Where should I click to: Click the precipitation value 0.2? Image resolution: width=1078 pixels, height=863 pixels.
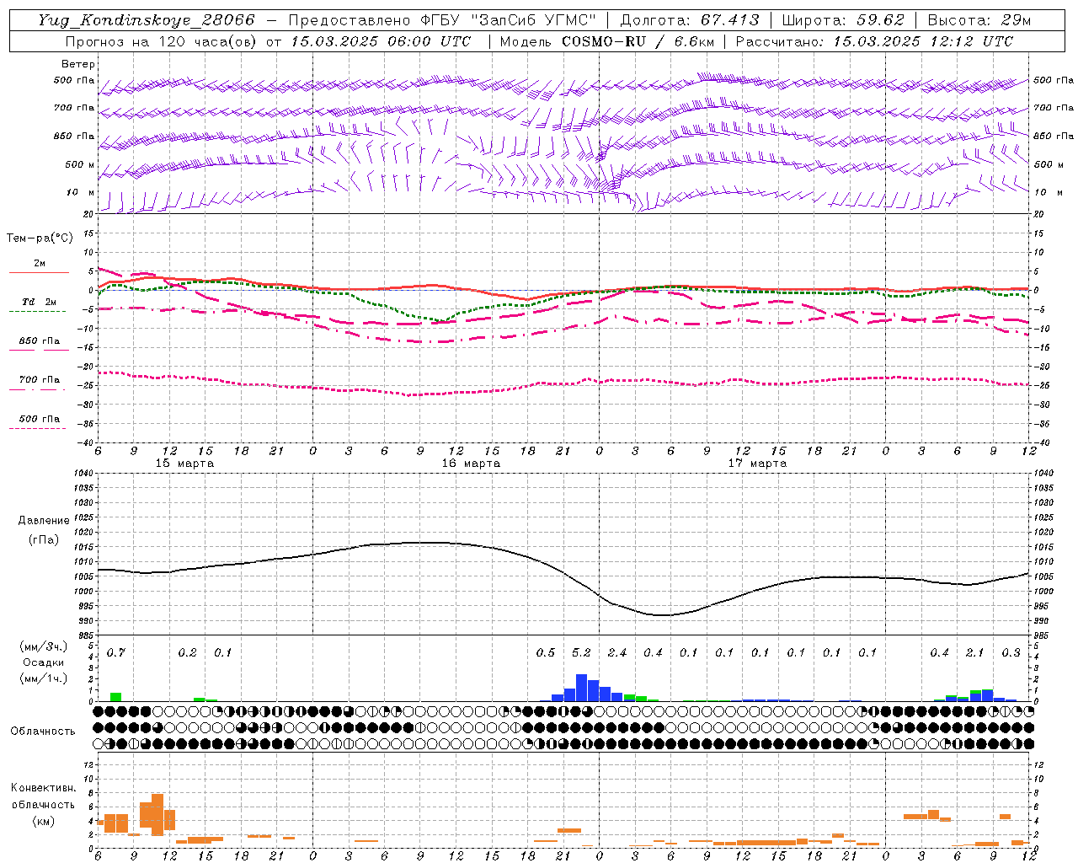(x=188, y=652)
